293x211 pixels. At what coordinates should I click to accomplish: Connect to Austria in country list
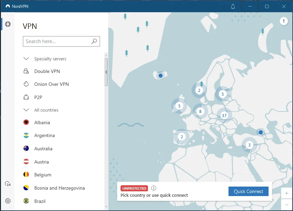(41, 162)
